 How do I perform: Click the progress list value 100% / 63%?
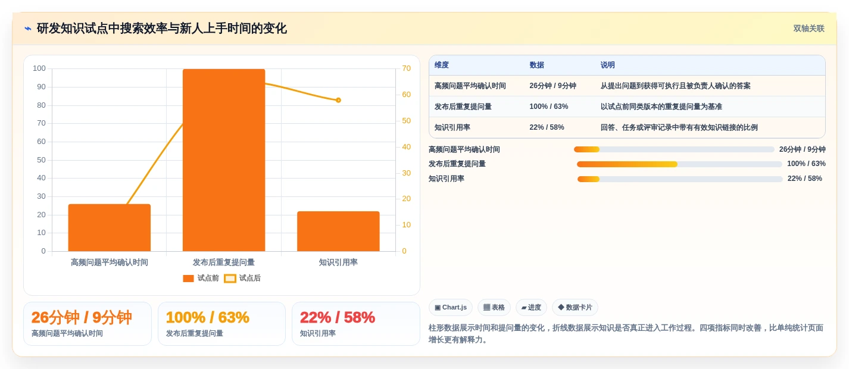(806, 164)
